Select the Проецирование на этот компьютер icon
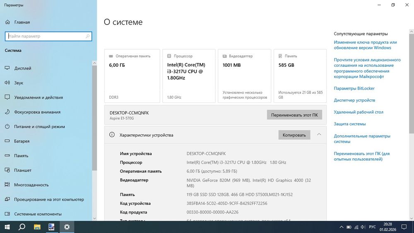 [7, 199]
